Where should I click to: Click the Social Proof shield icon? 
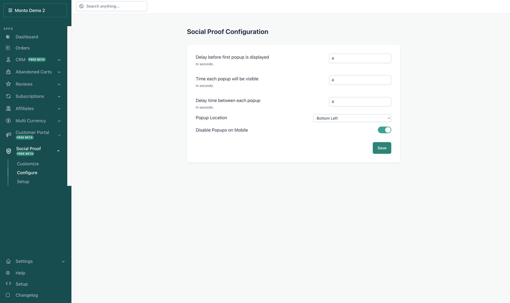click(x=9, y=151)
